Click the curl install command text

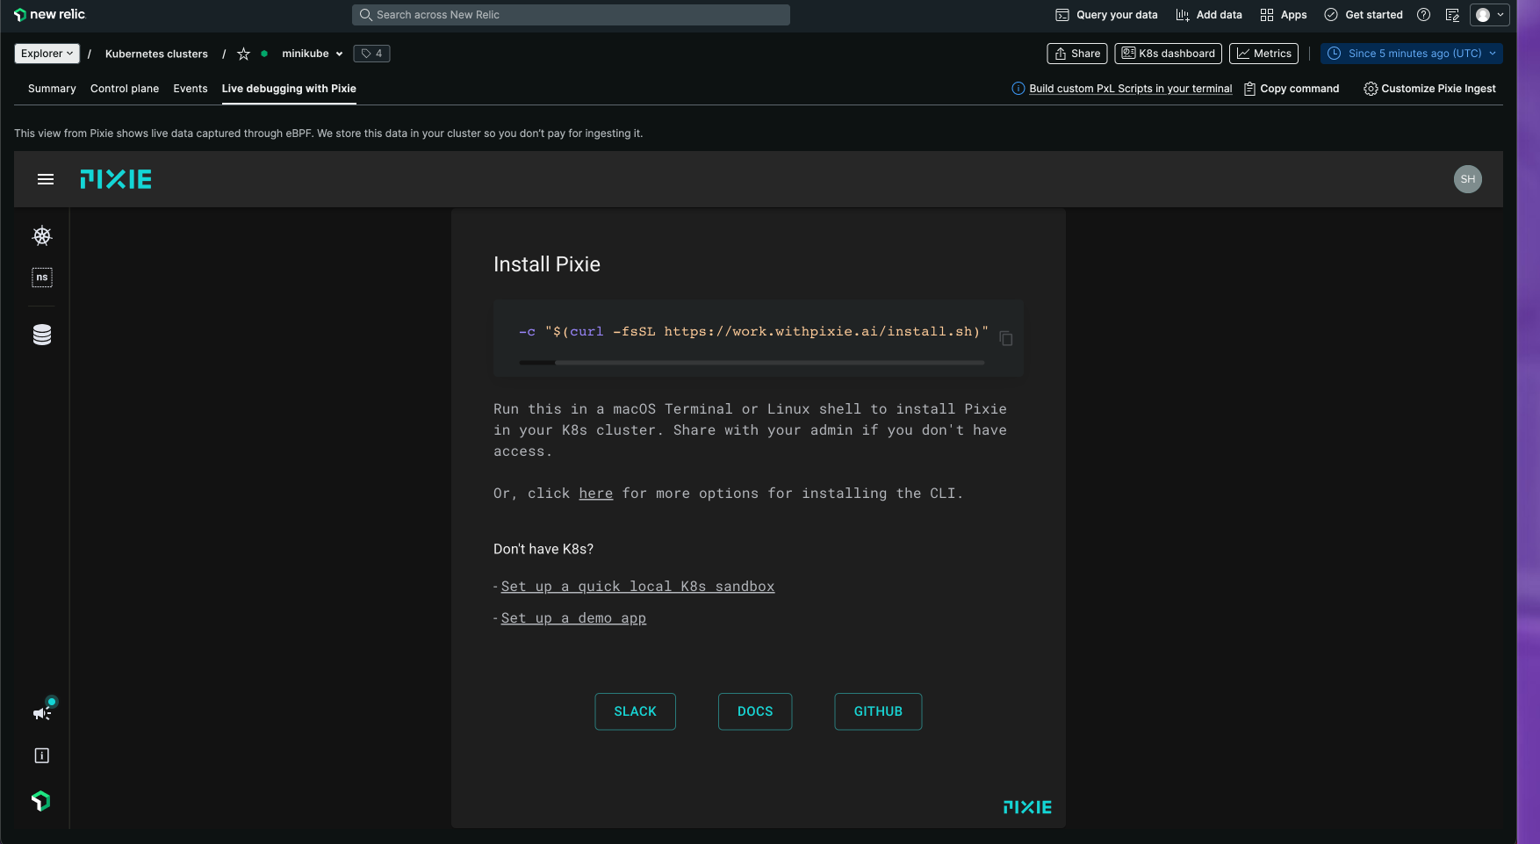753,331
